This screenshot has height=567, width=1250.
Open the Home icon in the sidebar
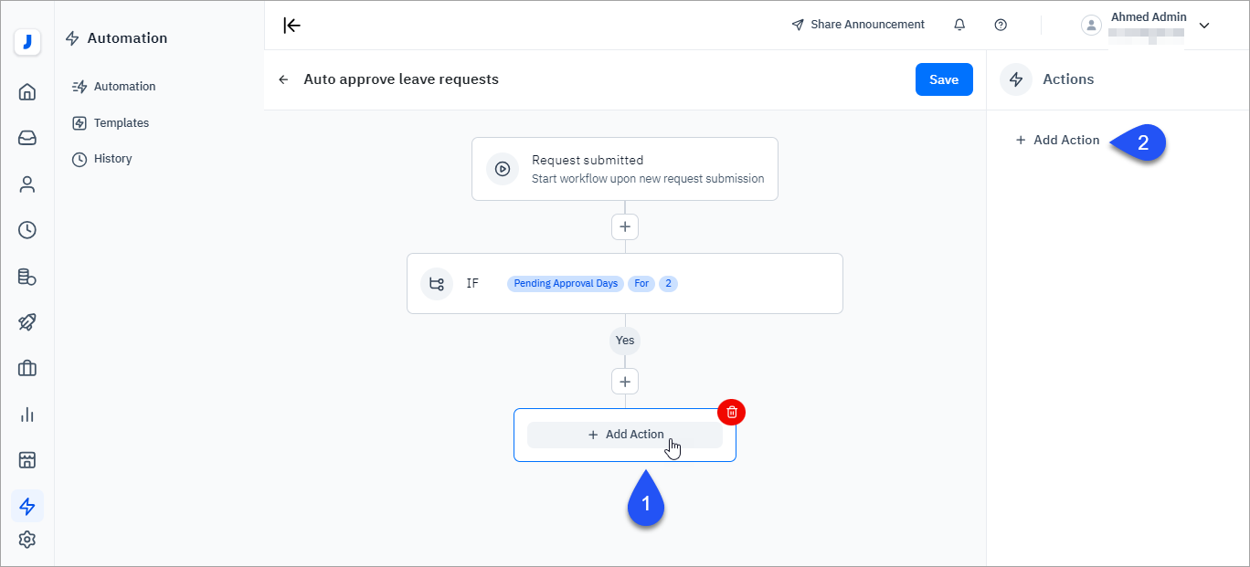26,92
